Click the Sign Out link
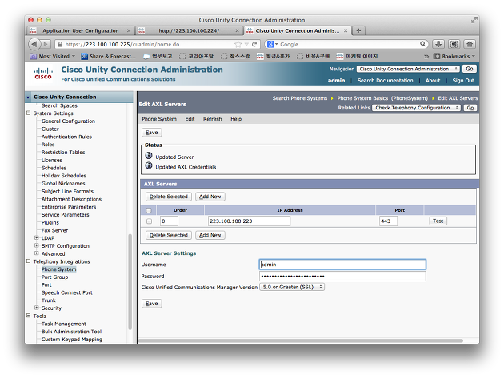 point(463,81)
